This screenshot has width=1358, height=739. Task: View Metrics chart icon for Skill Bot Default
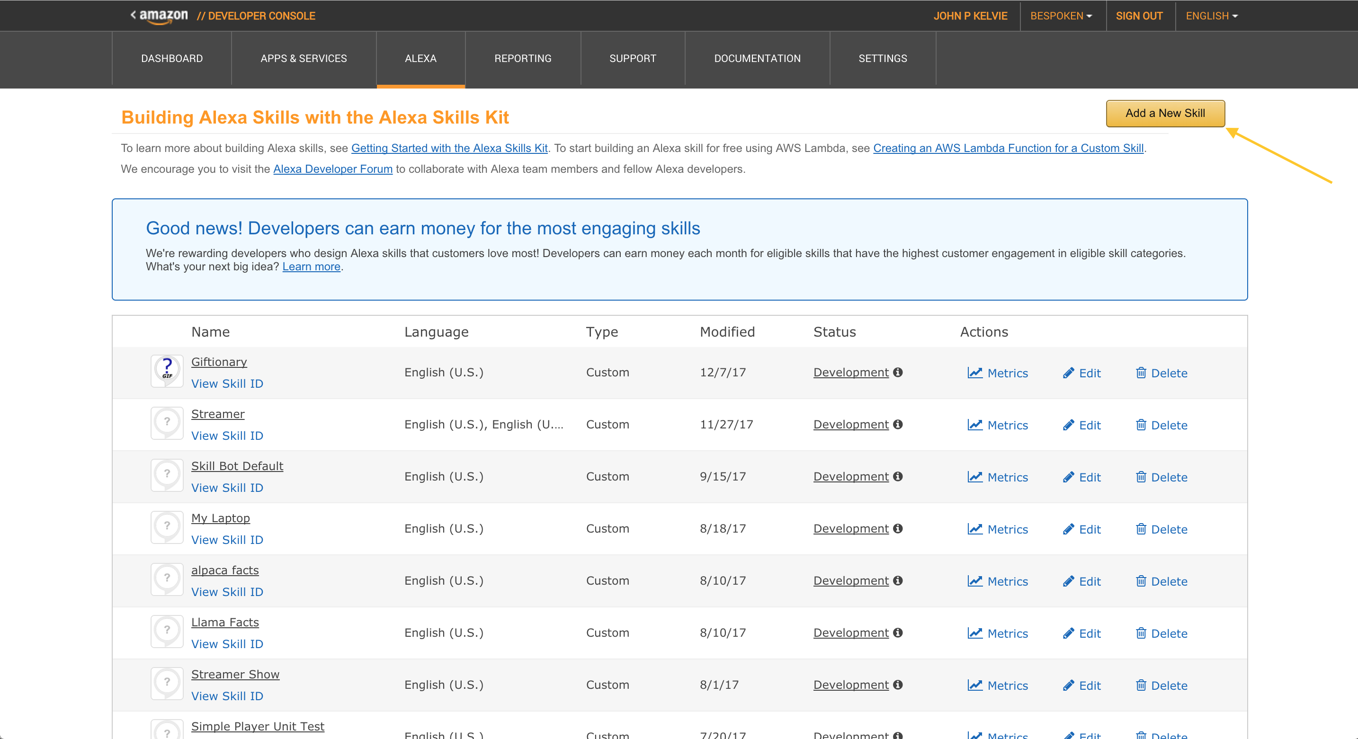pyautogui.click(x=975, y=478)
